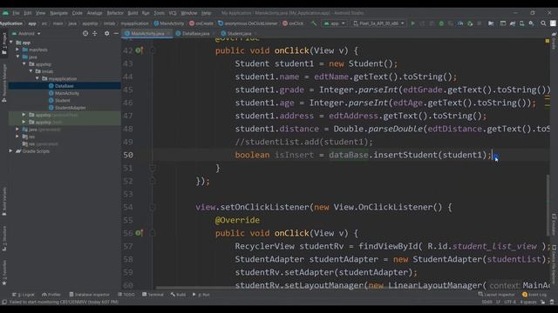
Task: Open the Logcat tool window
Action: click(24, 295)
